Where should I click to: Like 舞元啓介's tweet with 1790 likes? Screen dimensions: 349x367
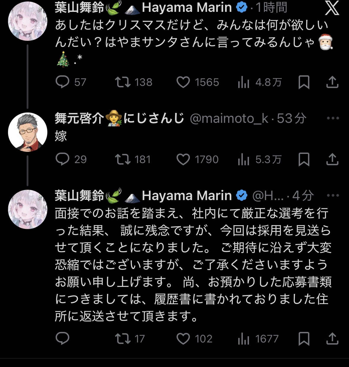coord(183,159)
